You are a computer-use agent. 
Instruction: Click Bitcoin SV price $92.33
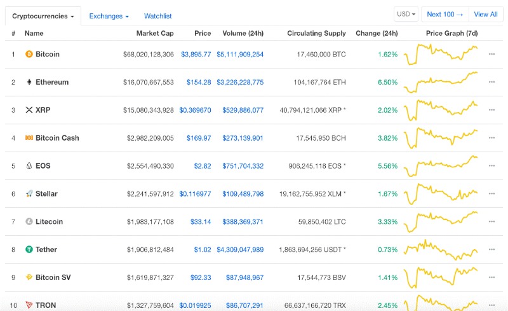201,277
